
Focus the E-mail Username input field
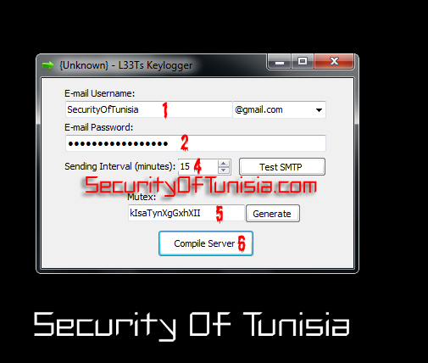pyautogui.click(x=148, y=109)
